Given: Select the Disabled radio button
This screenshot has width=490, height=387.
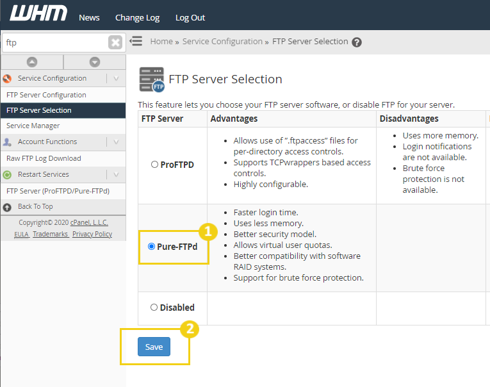Looking at the screenshot, I should [x=154, y=308].
